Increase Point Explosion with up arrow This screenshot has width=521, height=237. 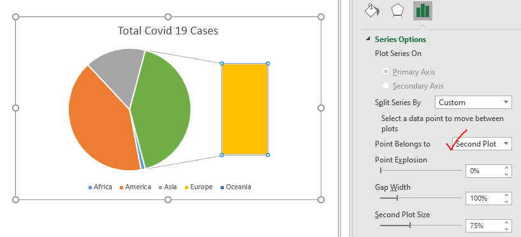coord(506,168)
